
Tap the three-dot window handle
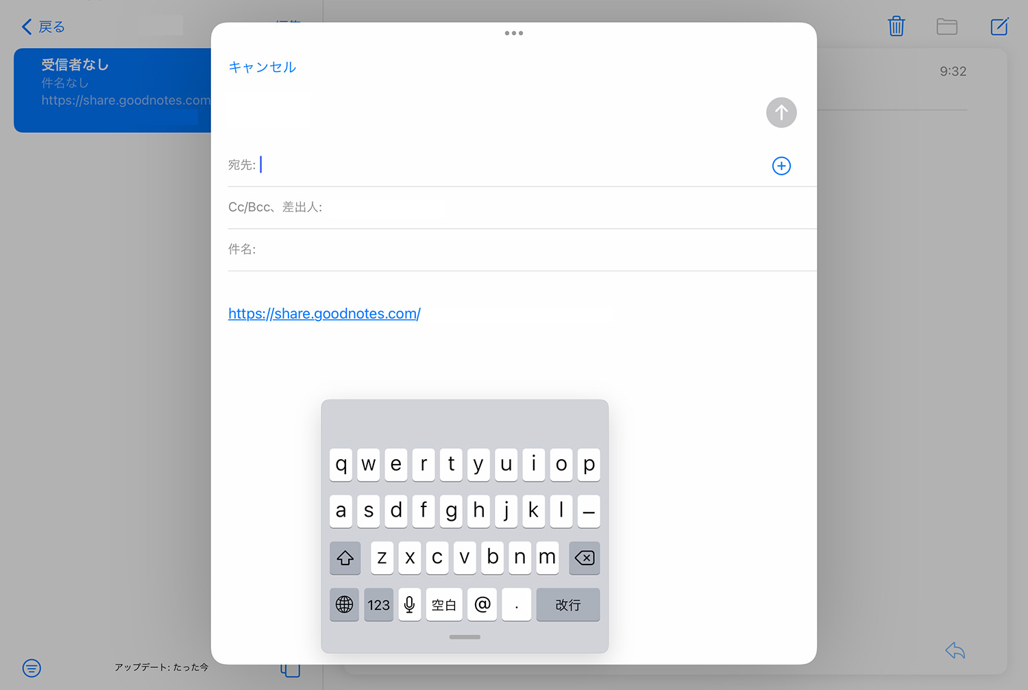click(x=514, y=33)
